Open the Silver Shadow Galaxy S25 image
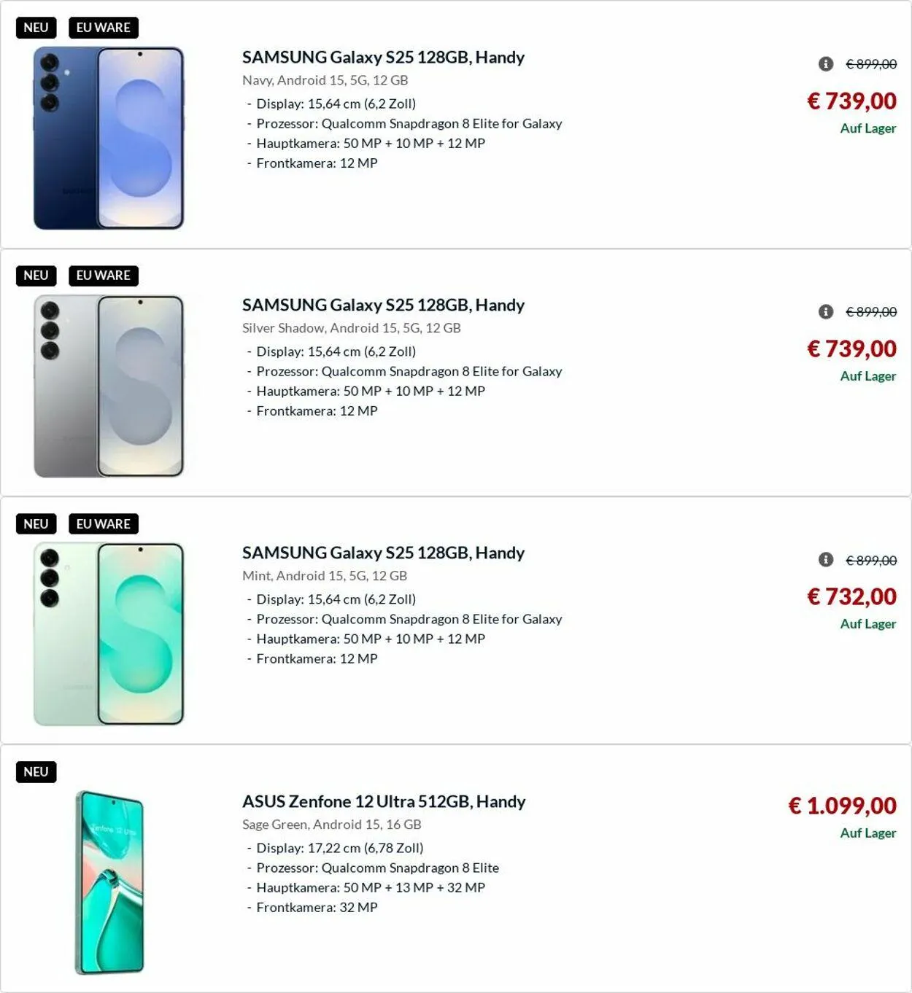This screenshot has height=993, width=912. [x=109, y=386]
